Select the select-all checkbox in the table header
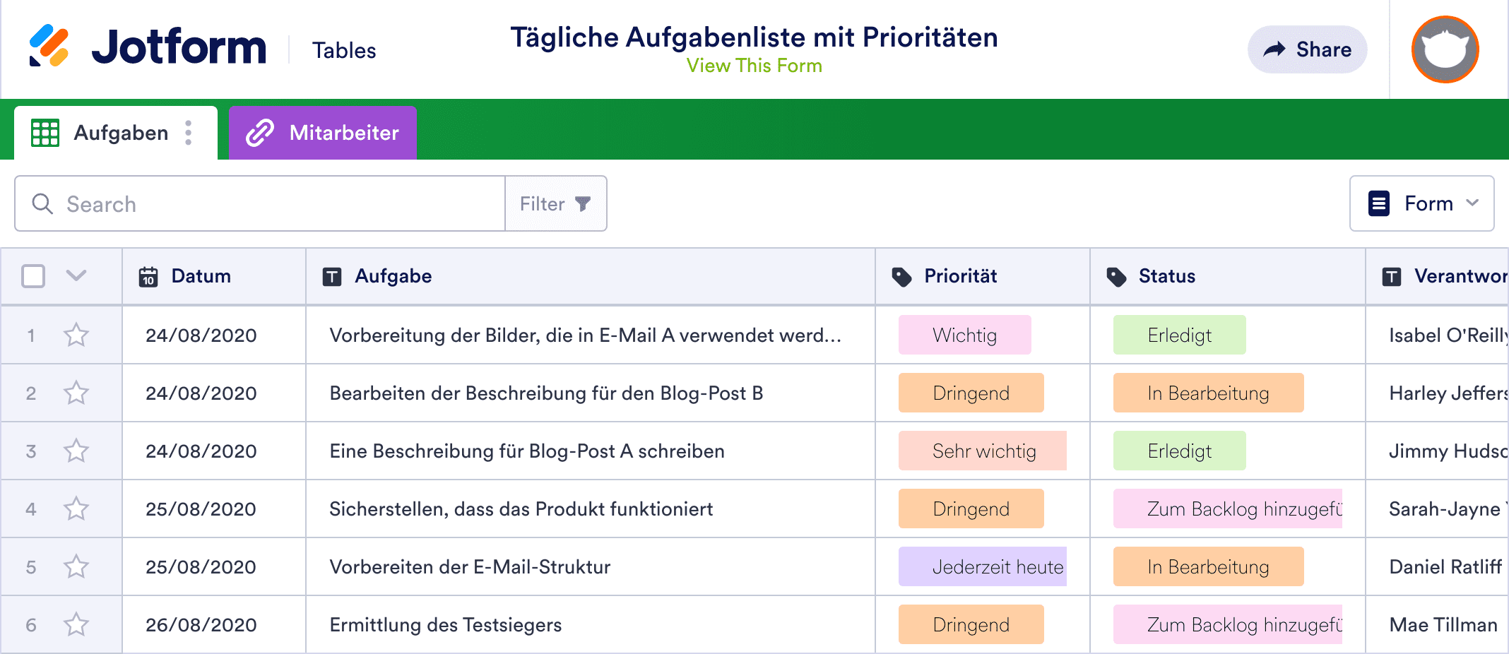 tap(32, 276)
